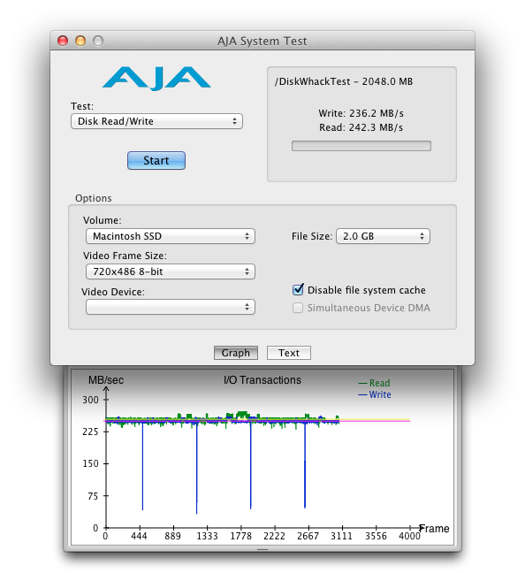The width and height of the screenshot is (525, 573).
Task: Click the Read legend entry
Action: pos(375,383)
